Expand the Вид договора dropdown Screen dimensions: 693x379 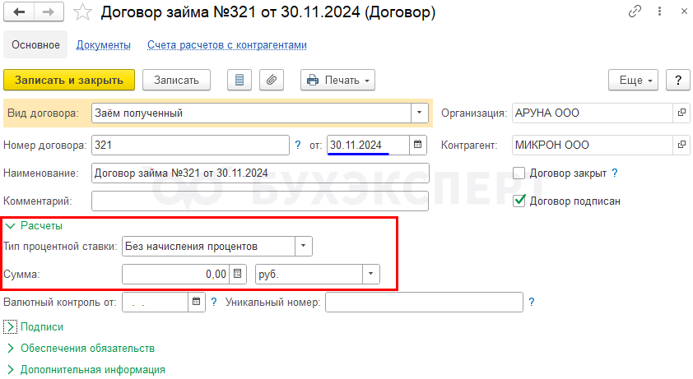click(x=419, y=113)
